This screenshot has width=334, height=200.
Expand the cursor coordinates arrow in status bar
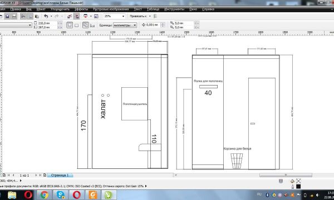(x=21, y=181)
